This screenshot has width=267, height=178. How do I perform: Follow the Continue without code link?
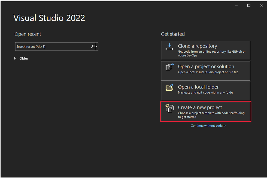[208, 126]
